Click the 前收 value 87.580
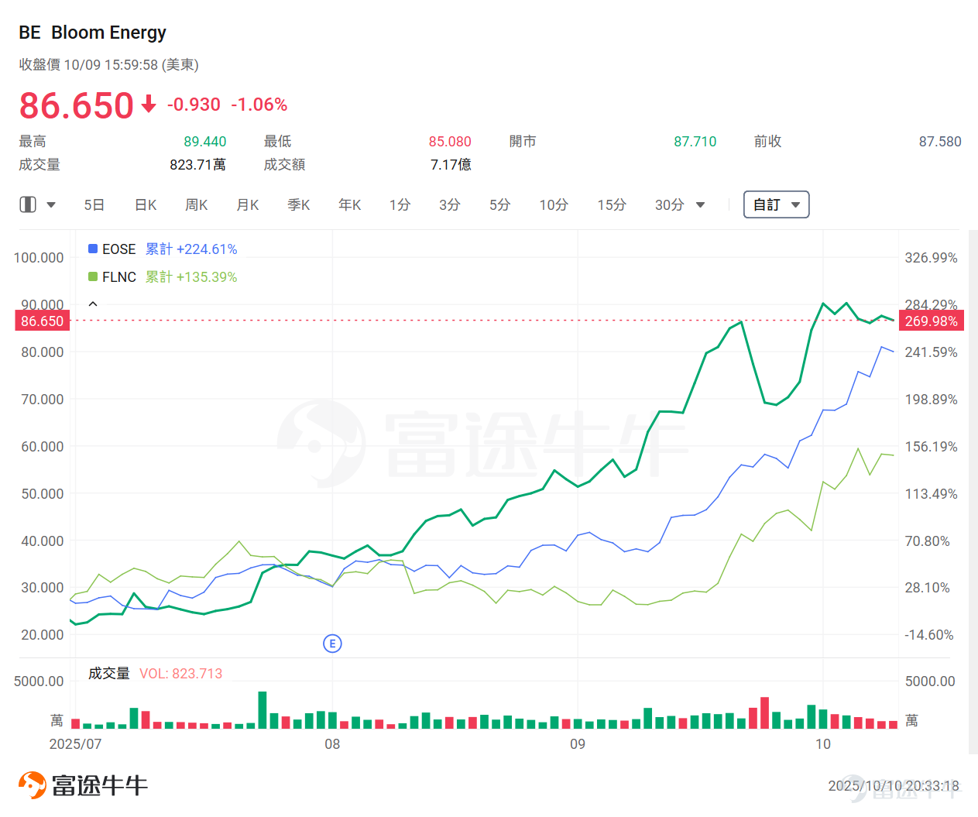 coord(940,142)
